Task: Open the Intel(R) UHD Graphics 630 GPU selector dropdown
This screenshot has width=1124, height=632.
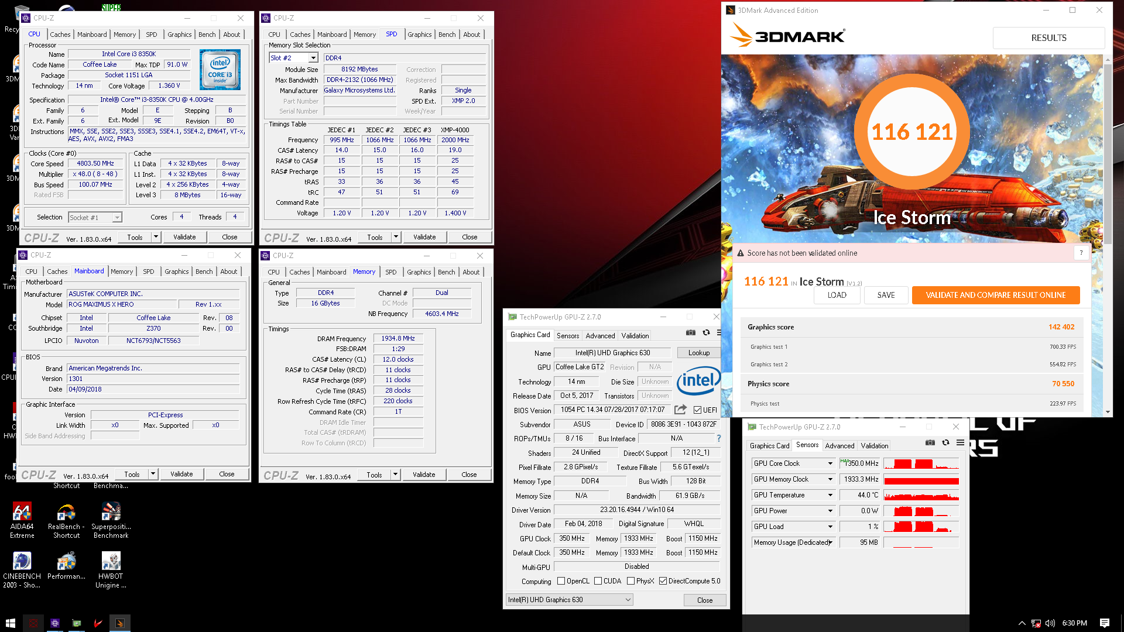Action: [x=570, y=600]
